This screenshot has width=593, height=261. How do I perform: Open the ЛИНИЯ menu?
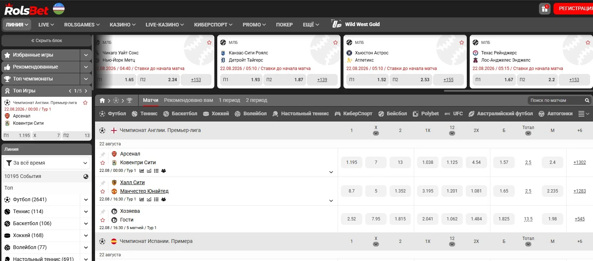point(17,25)
